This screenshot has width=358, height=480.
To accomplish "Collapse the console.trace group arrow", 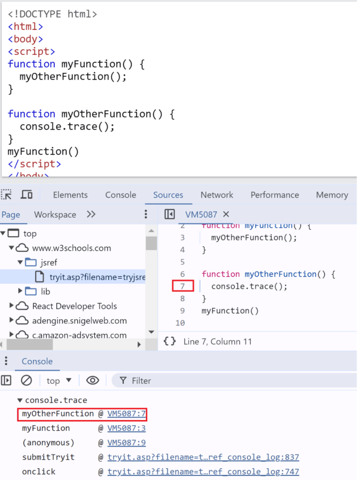I will pyautogui.click(x=20, y=400).
